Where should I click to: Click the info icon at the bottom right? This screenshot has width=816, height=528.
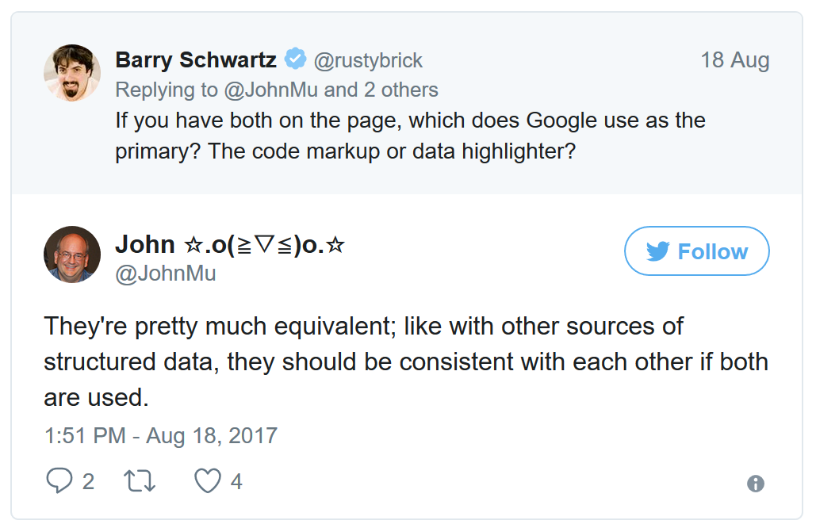(x=755, y=484)
